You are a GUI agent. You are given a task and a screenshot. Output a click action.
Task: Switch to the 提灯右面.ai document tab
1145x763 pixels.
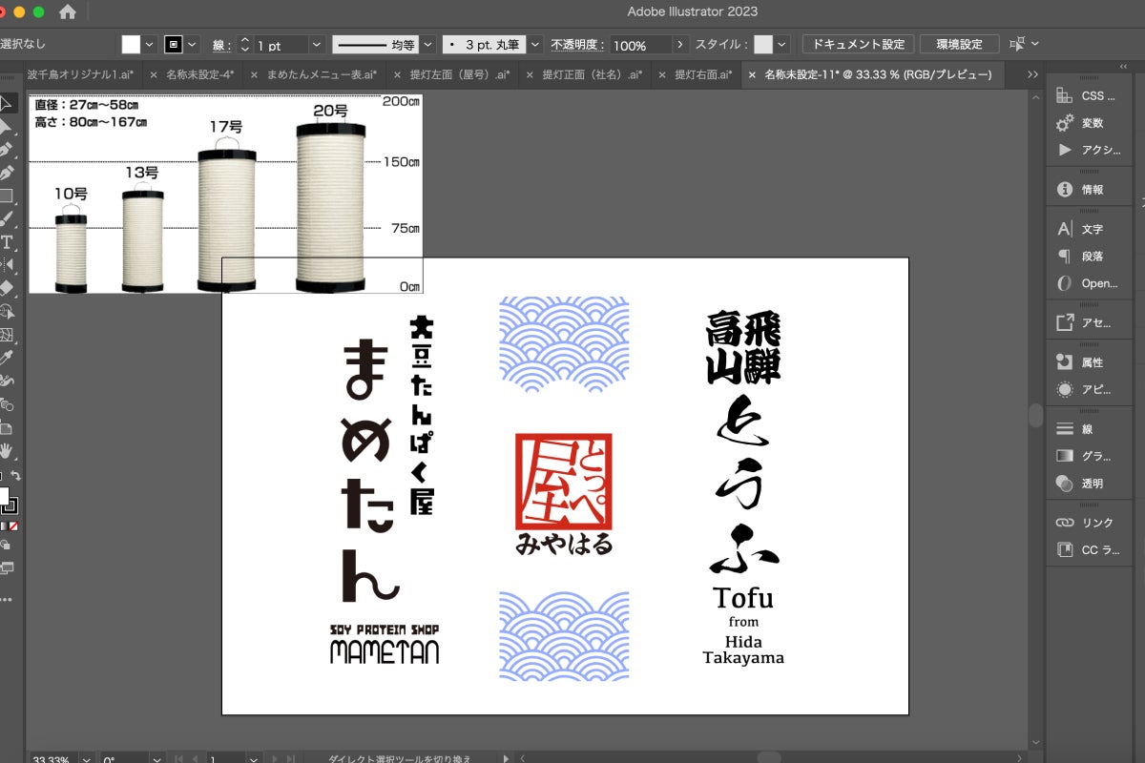click(702, 74)
